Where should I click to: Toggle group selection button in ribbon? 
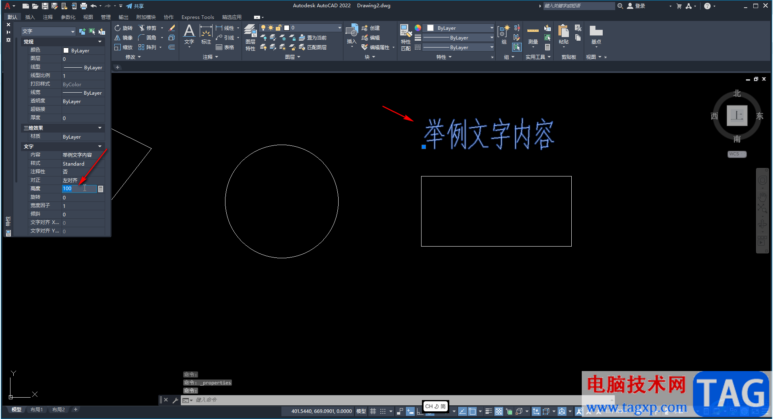tap(517, 47)
